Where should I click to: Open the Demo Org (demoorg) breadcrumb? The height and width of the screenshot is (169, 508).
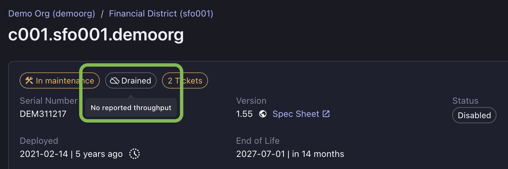click(x=52, y=14)
